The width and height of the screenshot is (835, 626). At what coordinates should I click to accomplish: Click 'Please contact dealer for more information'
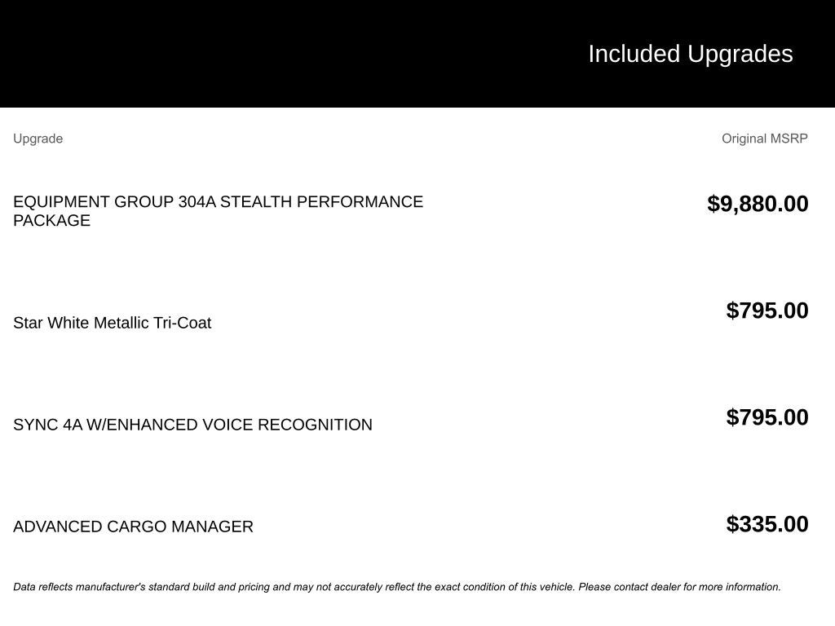click(679, 587)
